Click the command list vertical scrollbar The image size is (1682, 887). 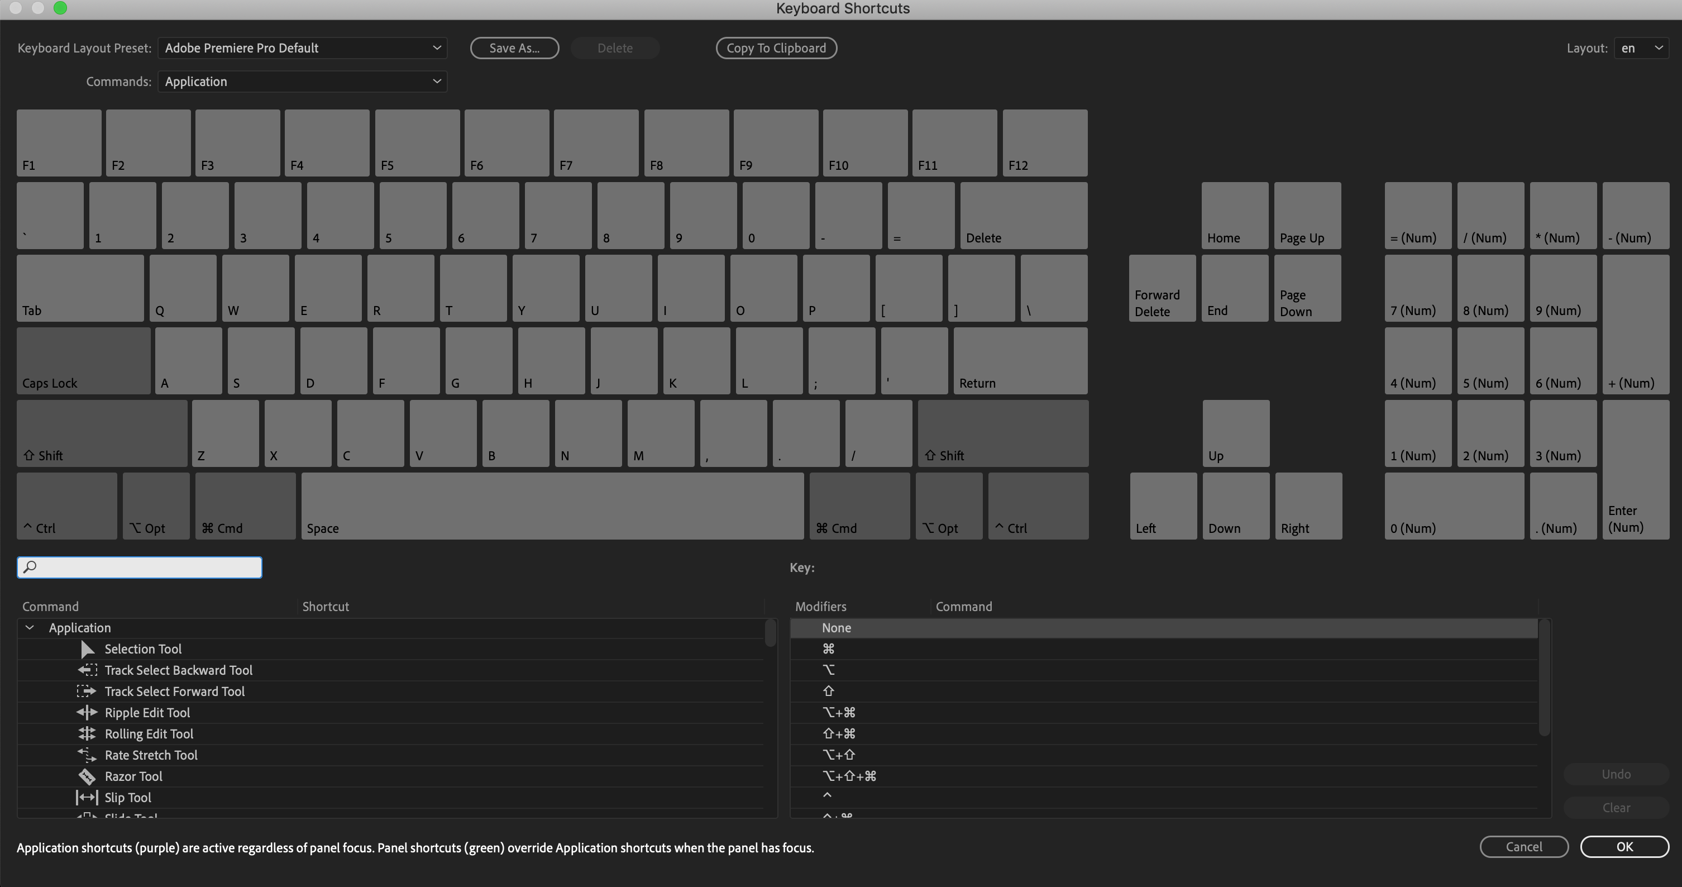point(771,633)
